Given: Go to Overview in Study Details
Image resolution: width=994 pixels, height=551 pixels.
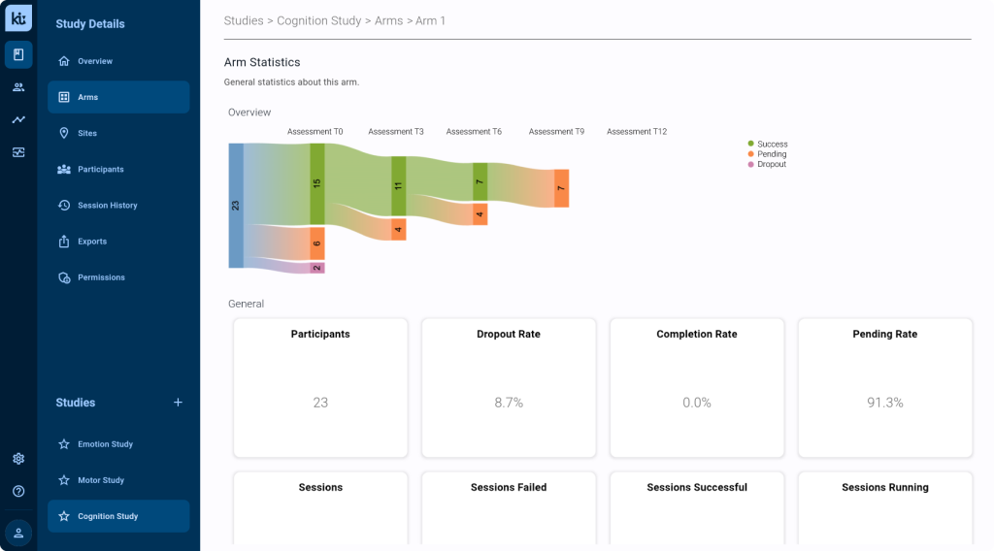Looking at the screenshot, I should [118, 61].
